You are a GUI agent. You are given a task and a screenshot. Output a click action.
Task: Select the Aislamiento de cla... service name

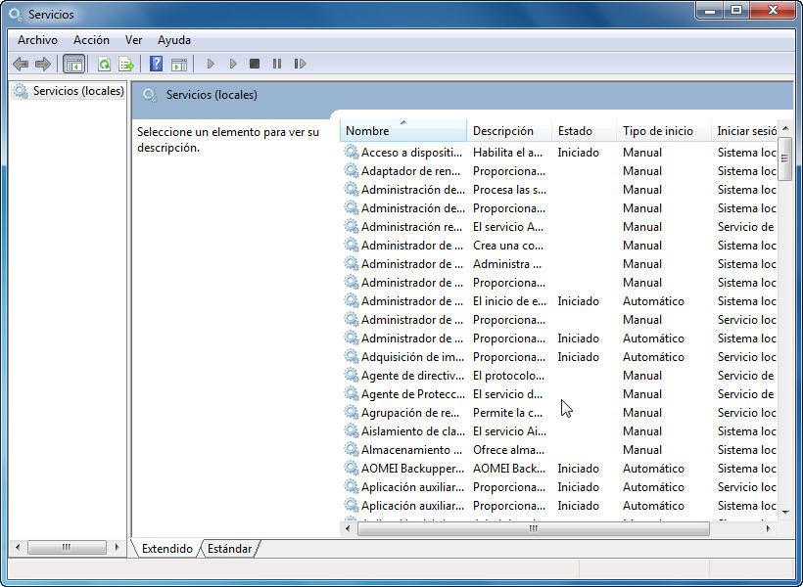click(x=413, y=430)
